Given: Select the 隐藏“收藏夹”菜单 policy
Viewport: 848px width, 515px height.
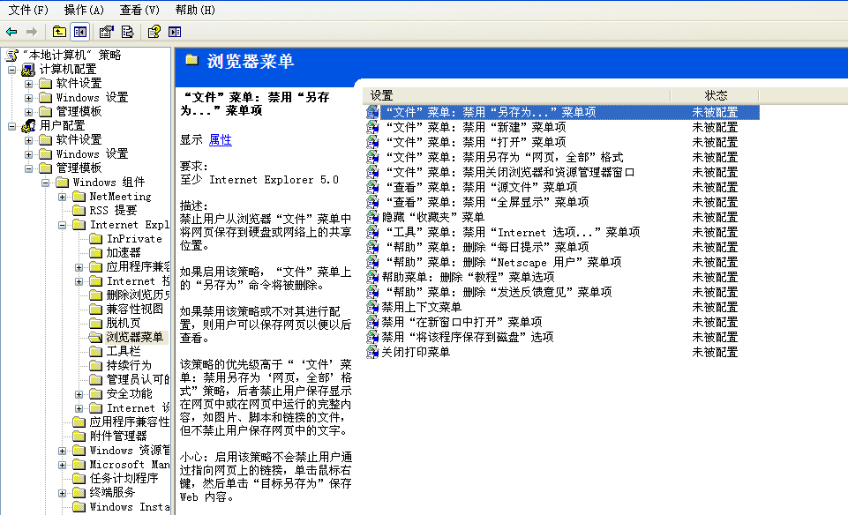Looking at the screenshot, I should click(x=432, y=217).
